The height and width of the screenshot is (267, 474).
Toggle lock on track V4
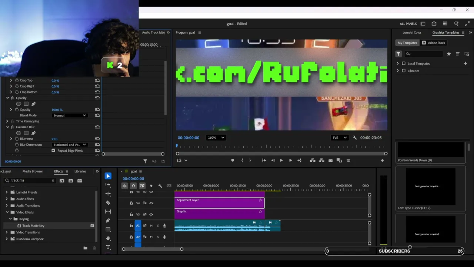click(131, 203)
